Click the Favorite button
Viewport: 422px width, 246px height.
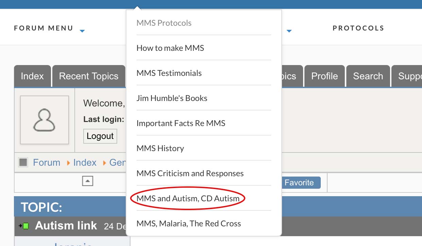point(299,183)
